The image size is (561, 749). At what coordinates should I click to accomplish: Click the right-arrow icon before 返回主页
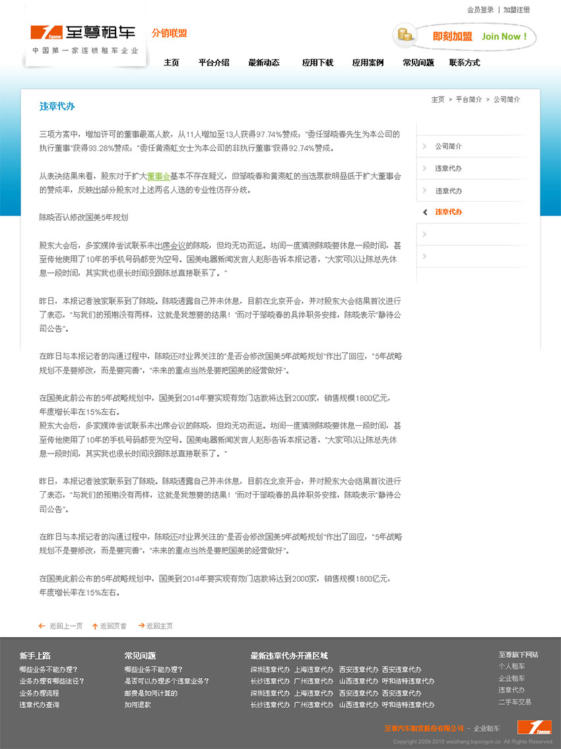[142, 625]
